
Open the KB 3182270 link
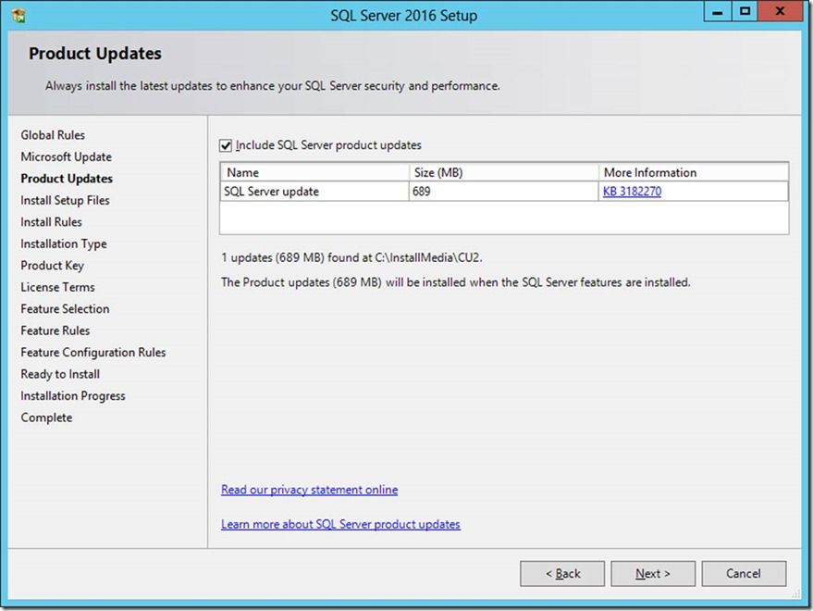(632, 192)
